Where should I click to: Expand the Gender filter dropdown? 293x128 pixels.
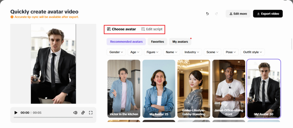[x=116, y=52]
